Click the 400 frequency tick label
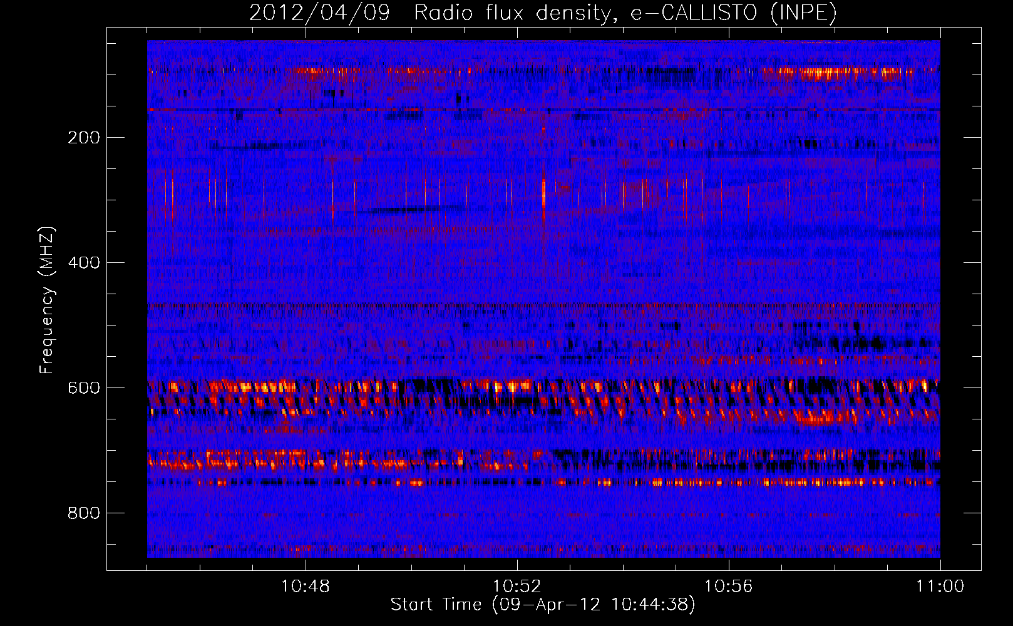Screen dimensions: 1013x626 pyautogui.click(x=84, y=263)
